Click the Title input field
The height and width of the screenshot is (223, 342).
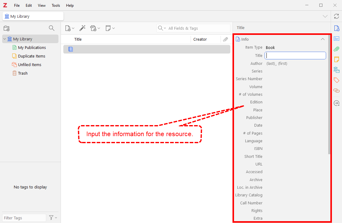coord(295,55)
